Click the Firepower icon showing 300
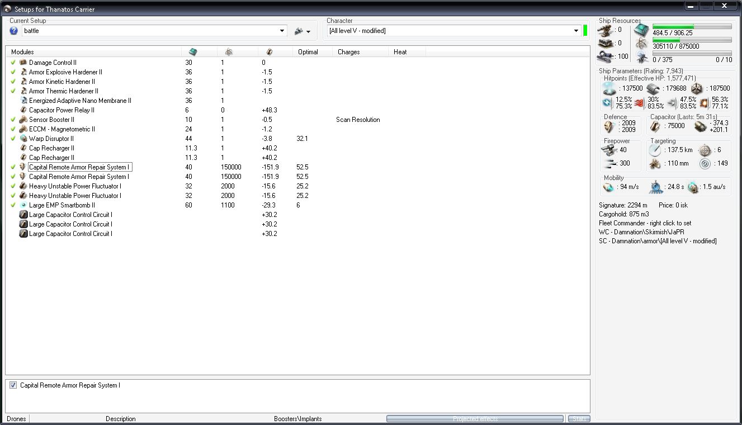This screenshot has height=425, width=742. 609,163
